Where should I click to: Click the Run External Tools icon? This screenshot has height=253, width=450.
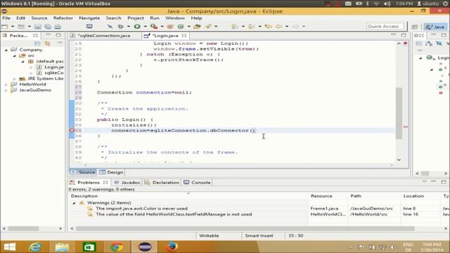pyautogui.click(x=154, y=27)
